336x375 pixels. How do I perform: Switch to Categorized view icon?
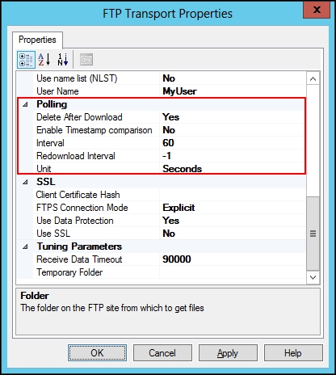[26, 60]
